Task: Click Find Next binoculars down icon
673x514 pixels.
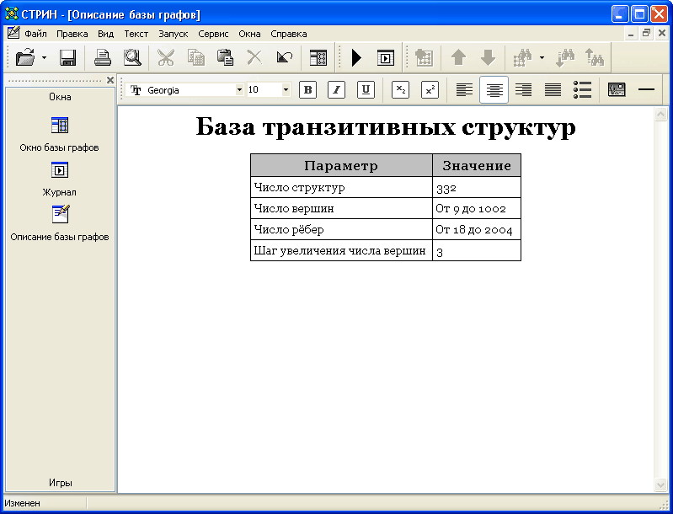Action: click(x=565, y=57)
